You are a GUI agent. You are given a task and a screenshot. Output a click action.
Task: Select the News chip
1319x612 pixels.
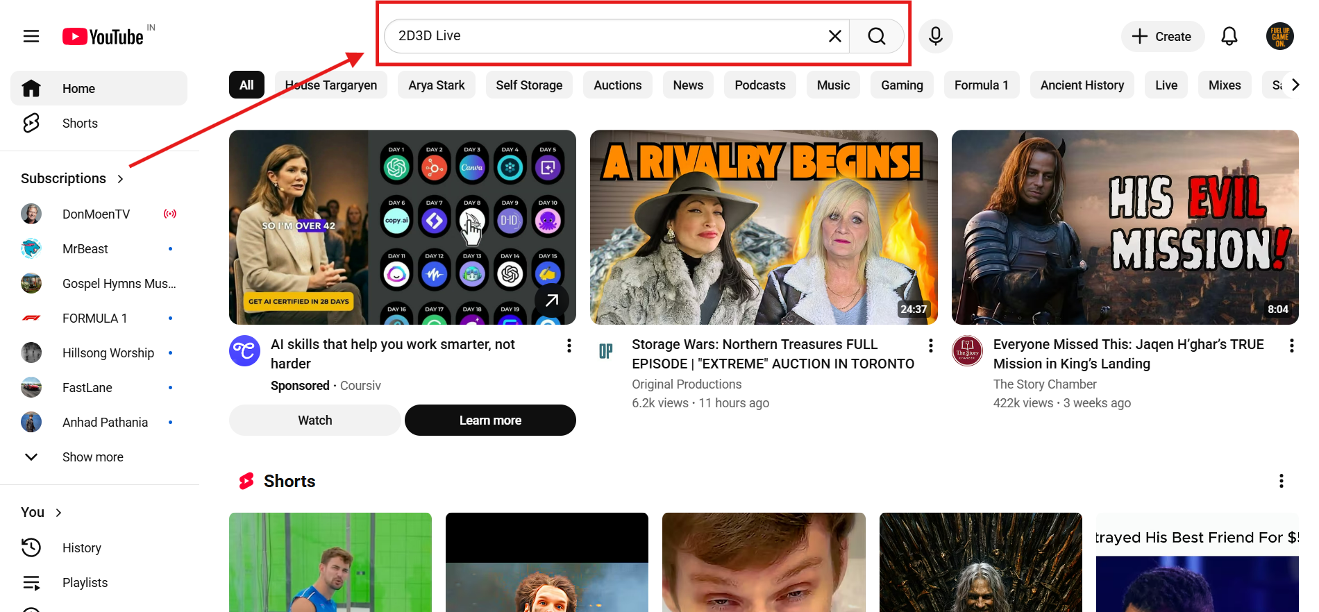click(x=688, y=85)
